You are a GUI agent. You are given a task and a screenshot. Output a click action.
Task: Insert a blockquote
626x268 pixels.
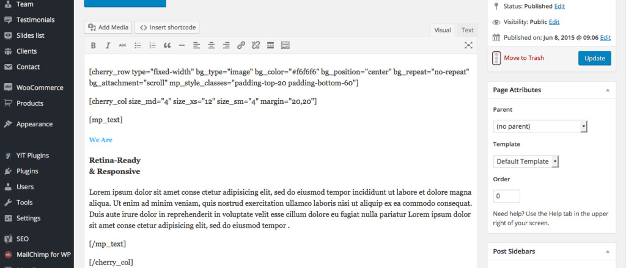167,45
